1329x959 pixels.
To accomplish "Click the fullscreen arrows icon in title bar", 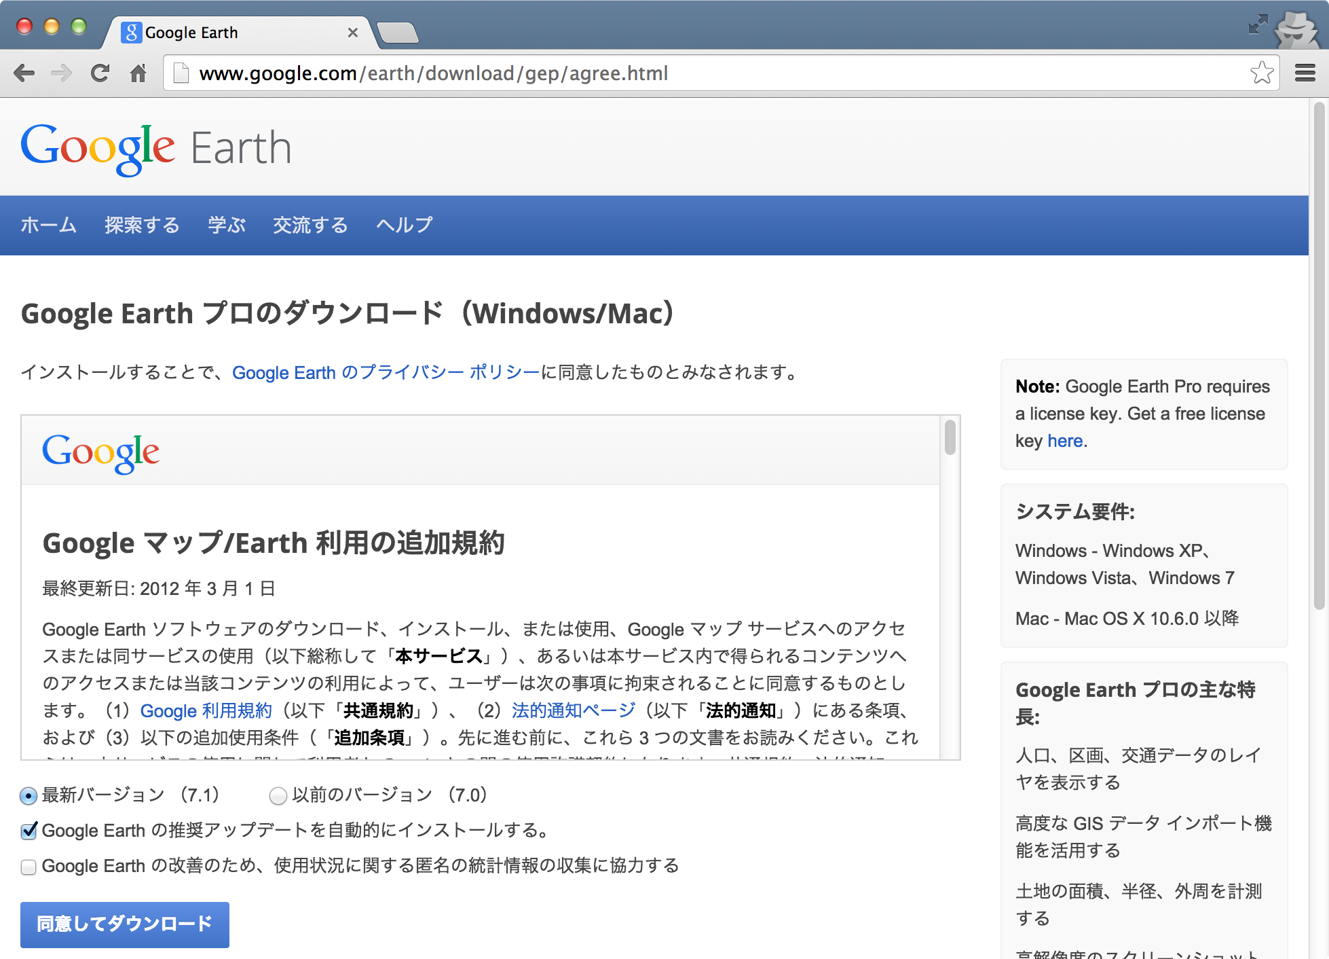I will pos(1258,24).
